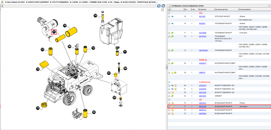Click the green arrow icon for part 84219699
Image resolution: width=271 pixels, height=130 pixels.
pyautogui.click(x=172, y=32)
